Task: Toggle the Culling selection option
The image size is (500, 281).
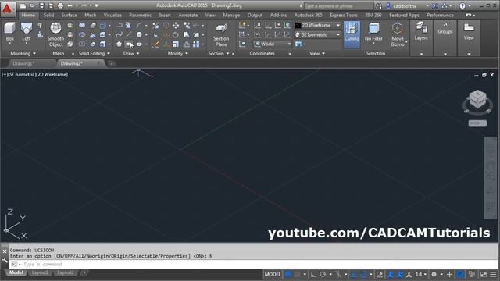Action: click(352, 34)
